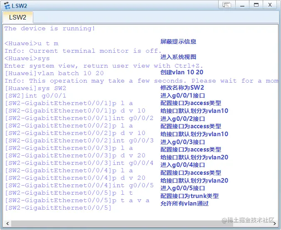Click the note '进入g0/0/2接口'
This screenshot has width=281, height=230.
coord(182,119)
